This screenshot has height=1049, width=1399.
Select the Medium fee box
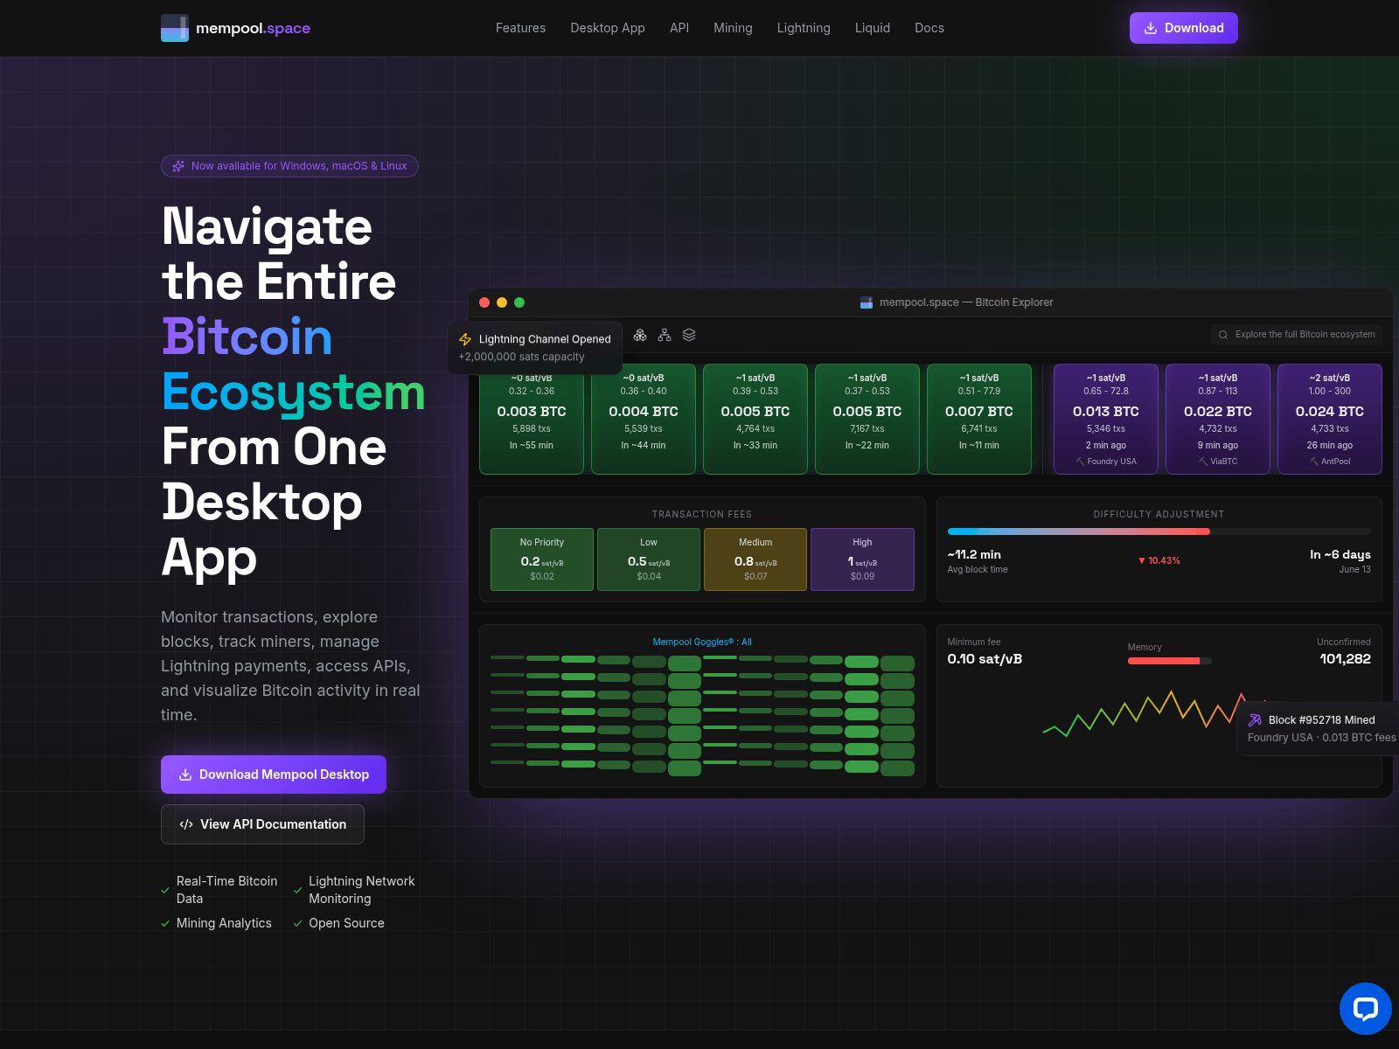[x=755, y=559]
